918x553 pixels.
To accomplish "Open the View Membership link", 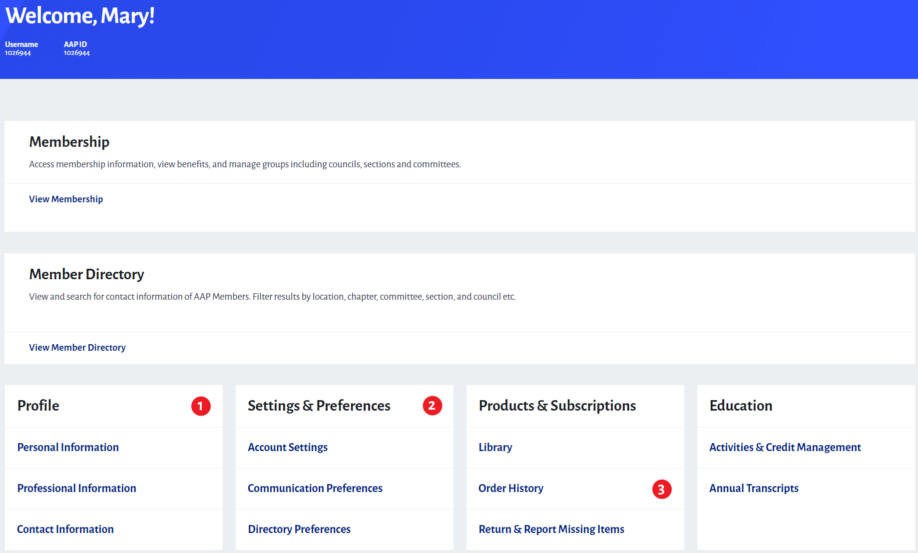I will (66, 199).
